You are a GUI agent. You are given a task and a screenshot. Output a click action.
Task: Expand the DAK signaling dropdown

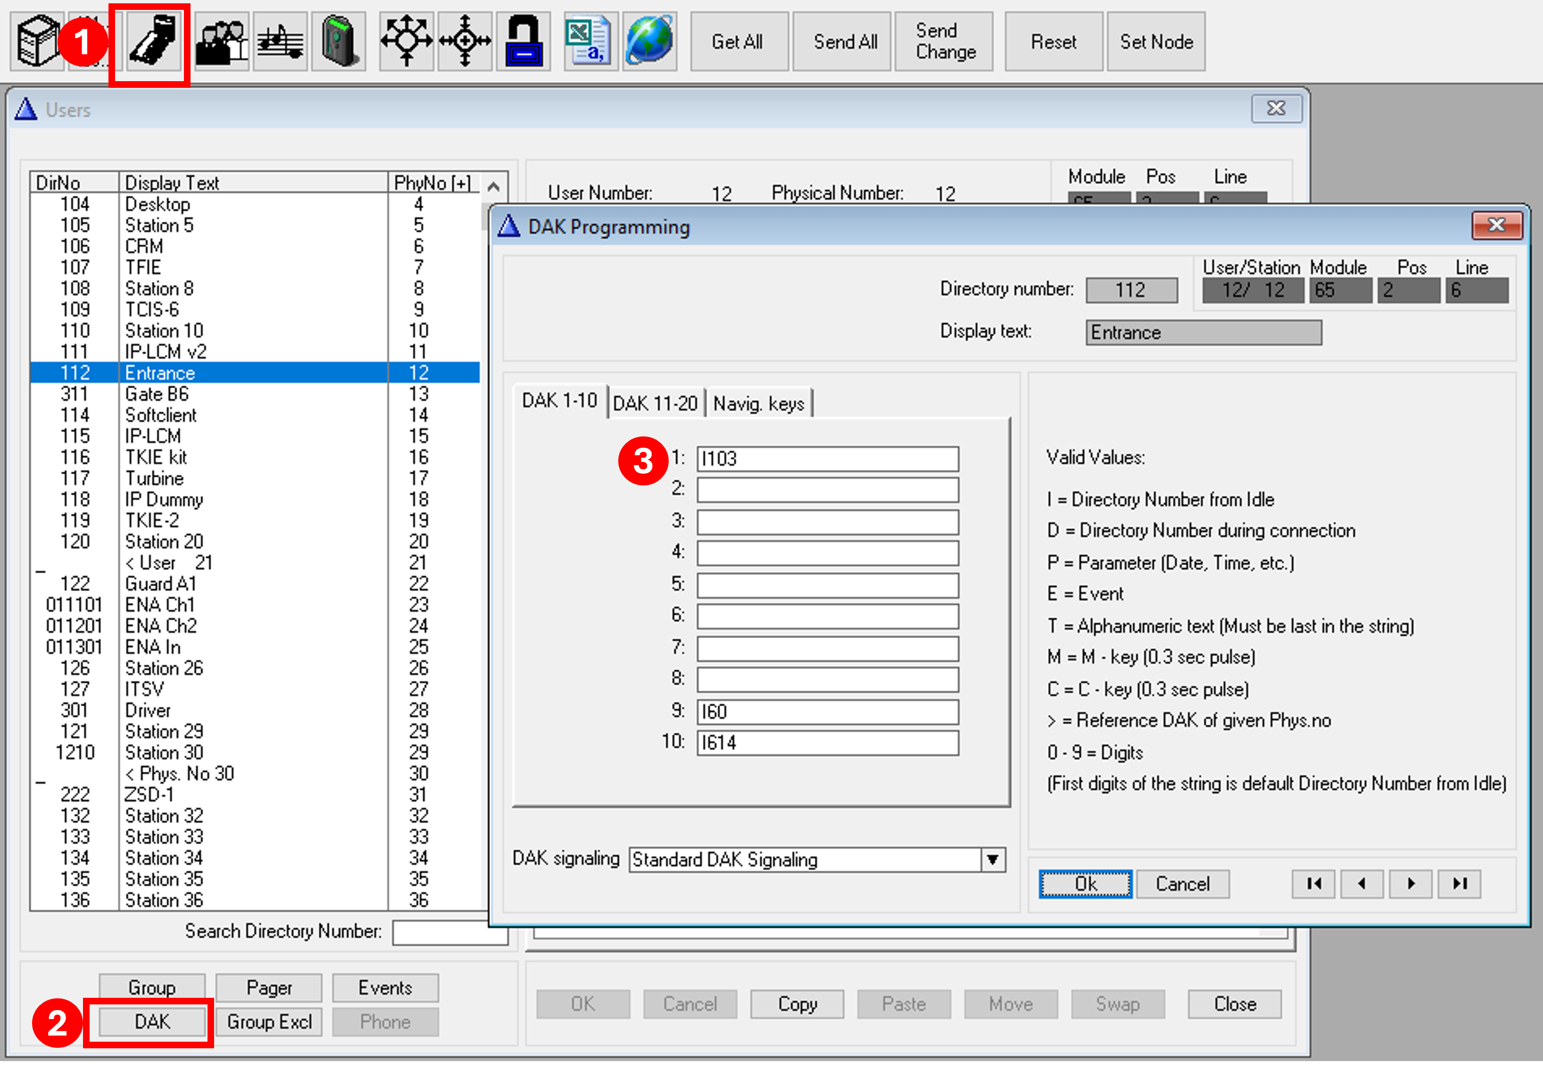tap(992, 860)
